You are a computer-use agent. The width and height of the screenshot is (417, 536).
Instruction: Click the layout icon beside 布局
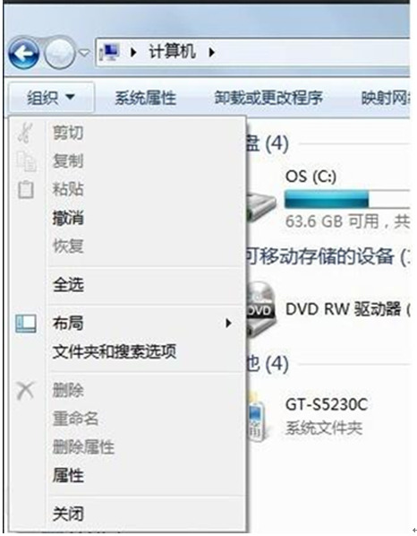coord(26,323)
